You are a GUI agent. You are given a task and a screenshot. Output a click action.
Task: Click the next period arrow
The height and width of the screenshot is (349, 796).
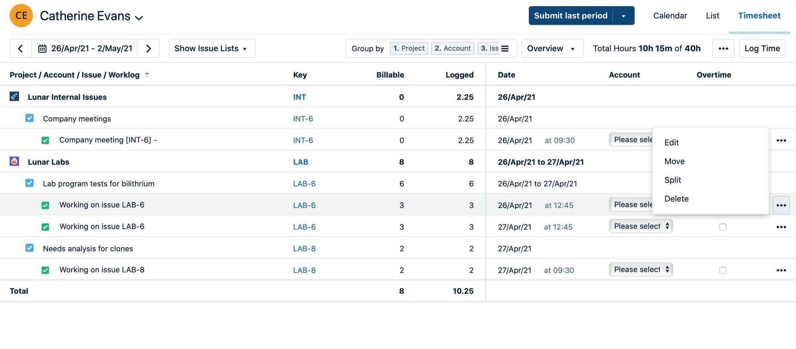(x=149, y=48)
